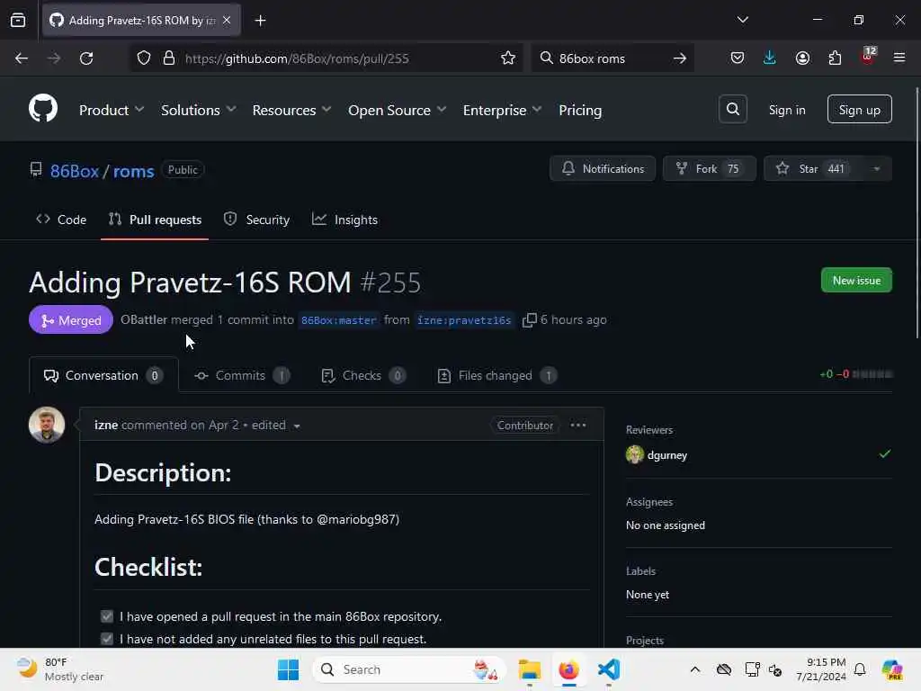The height and width of the screenshot is (691, 921).
Task: Click the New issue button
Action: (x=856, y=281)
